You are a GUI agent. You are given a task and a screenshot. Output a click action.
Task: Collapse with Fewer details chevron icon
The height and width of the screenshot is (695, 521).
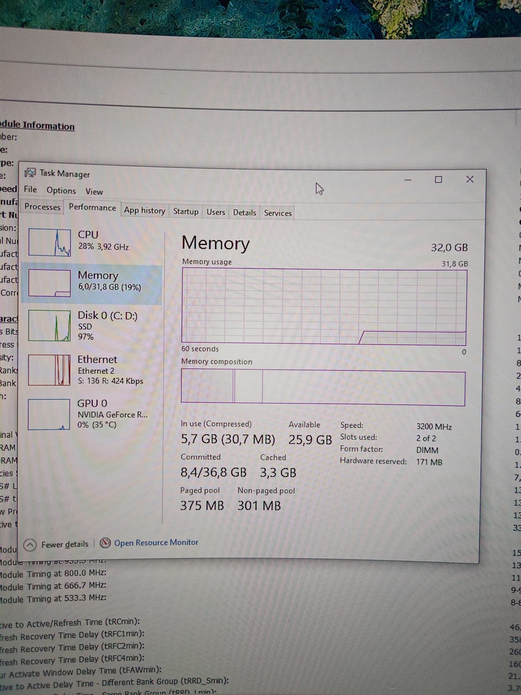[30, 545]
